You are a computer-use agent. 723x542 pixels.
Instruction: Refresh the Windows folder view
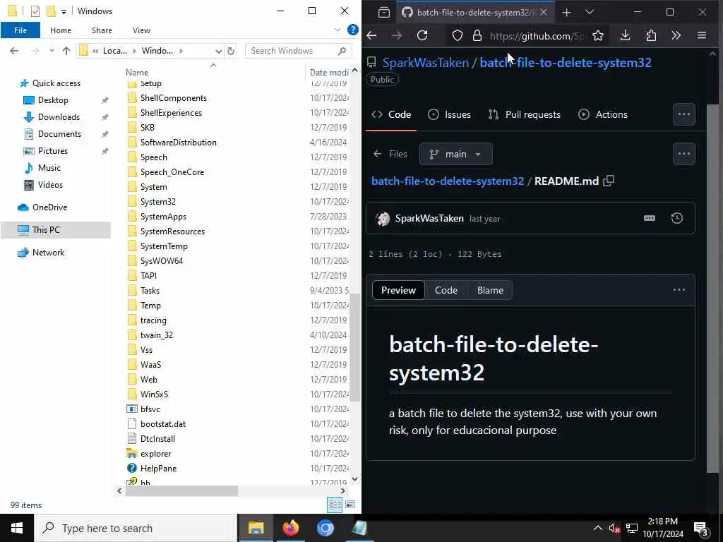pyautogui.click(x=231, y=51)
